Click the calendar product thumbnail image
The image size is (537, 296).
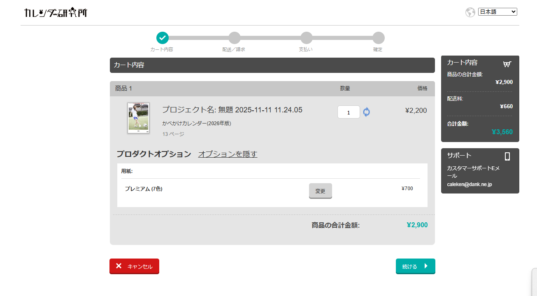(x=138, y=118)
